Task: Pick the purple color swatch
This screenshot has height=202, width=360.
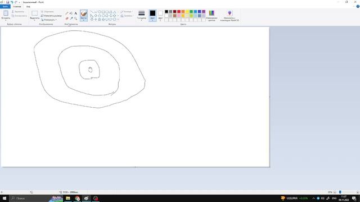Action: [x=204, y=12]
